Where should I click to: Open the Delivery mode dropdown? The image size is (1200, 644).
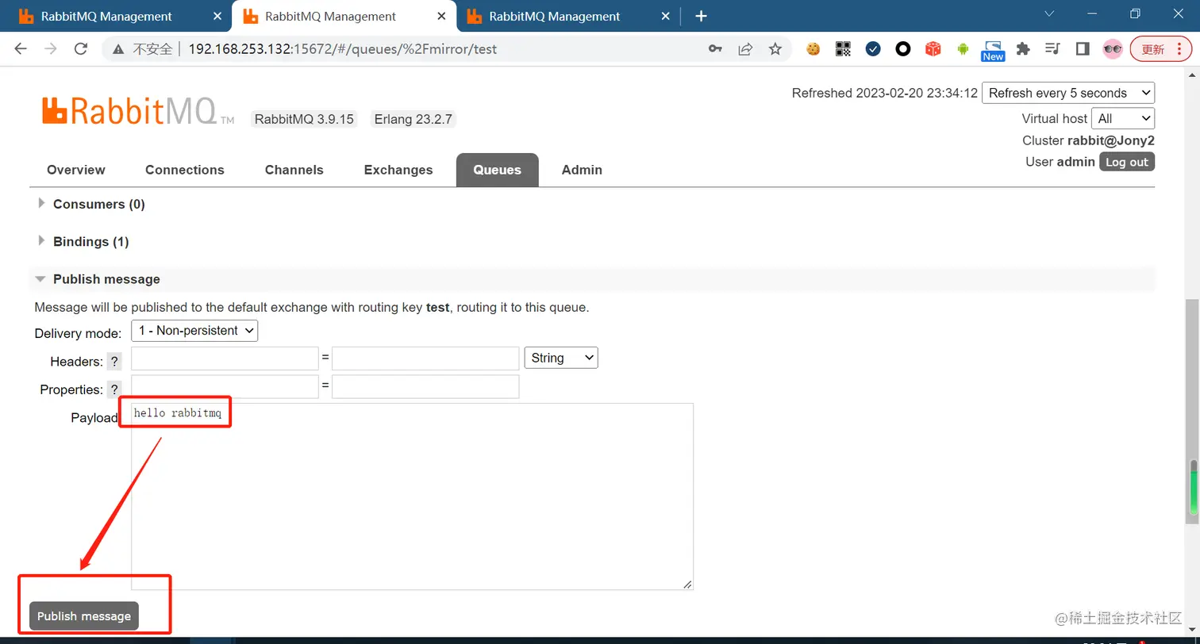tap(194, 331)
